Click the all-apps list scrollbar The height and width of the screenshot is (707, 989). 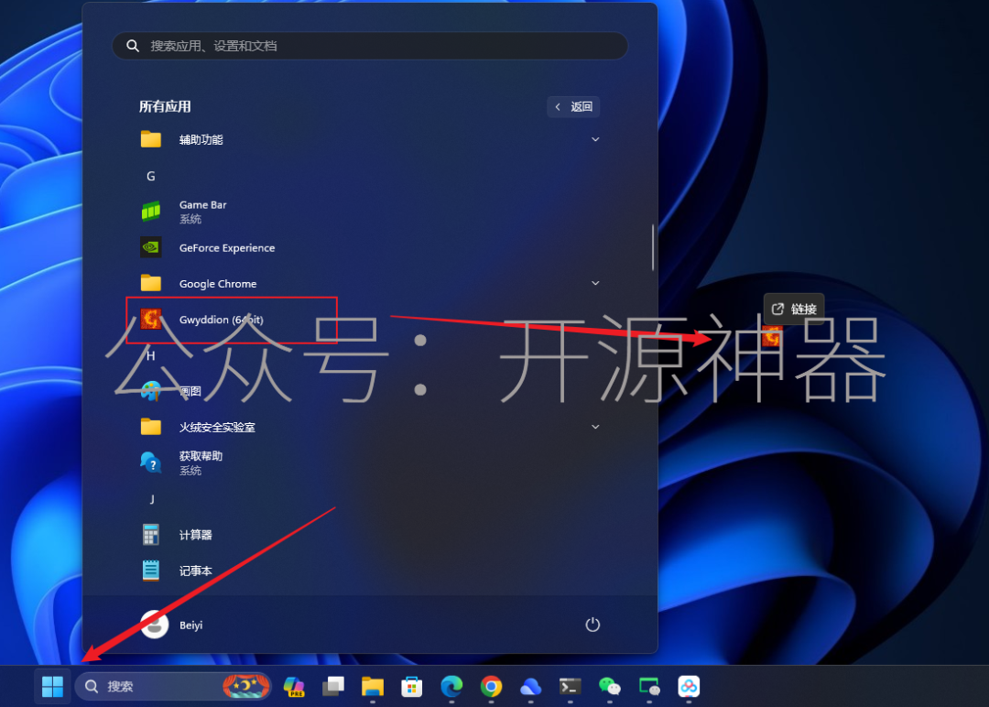click(653, 247)
